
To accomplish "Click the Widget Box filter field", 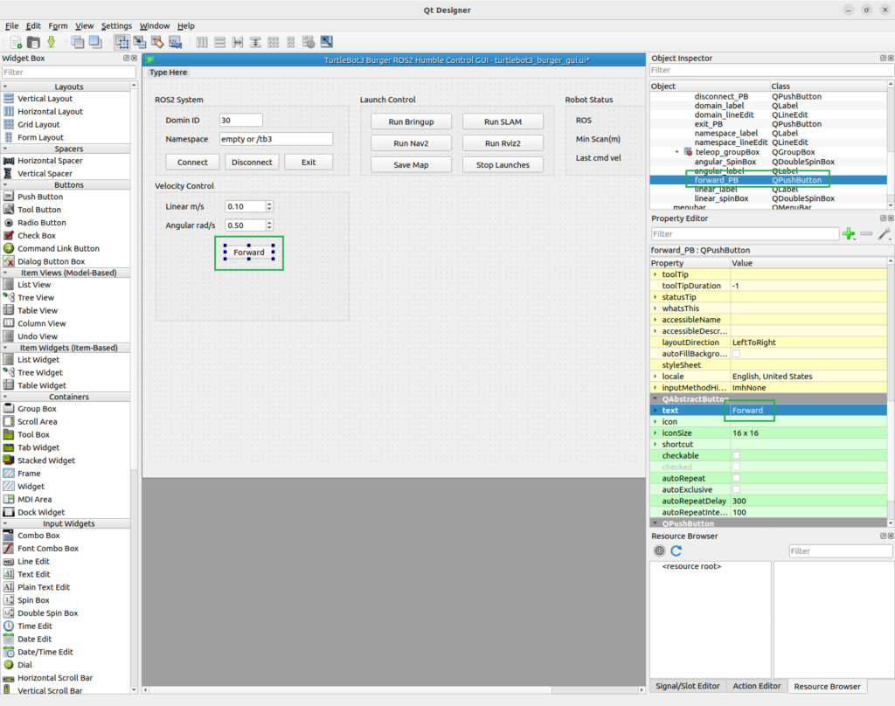I will [68, 72].
